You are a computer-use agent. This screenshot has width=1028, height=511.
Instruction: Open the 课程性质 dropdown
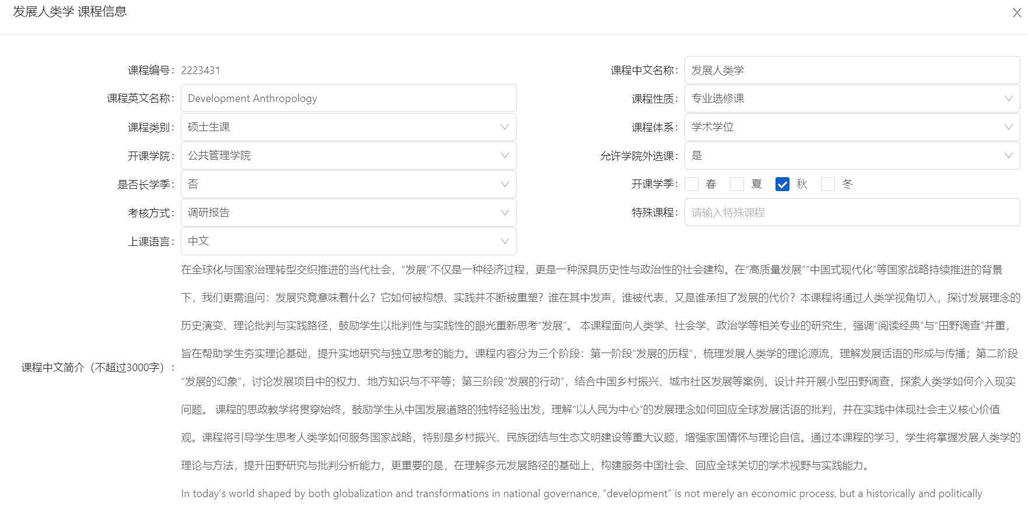851,98
